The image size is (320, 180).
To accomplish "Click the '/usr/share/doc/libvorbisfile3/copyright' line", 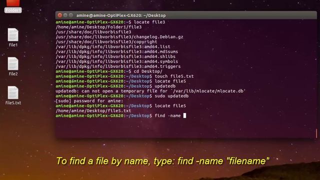I will point(106,42).
